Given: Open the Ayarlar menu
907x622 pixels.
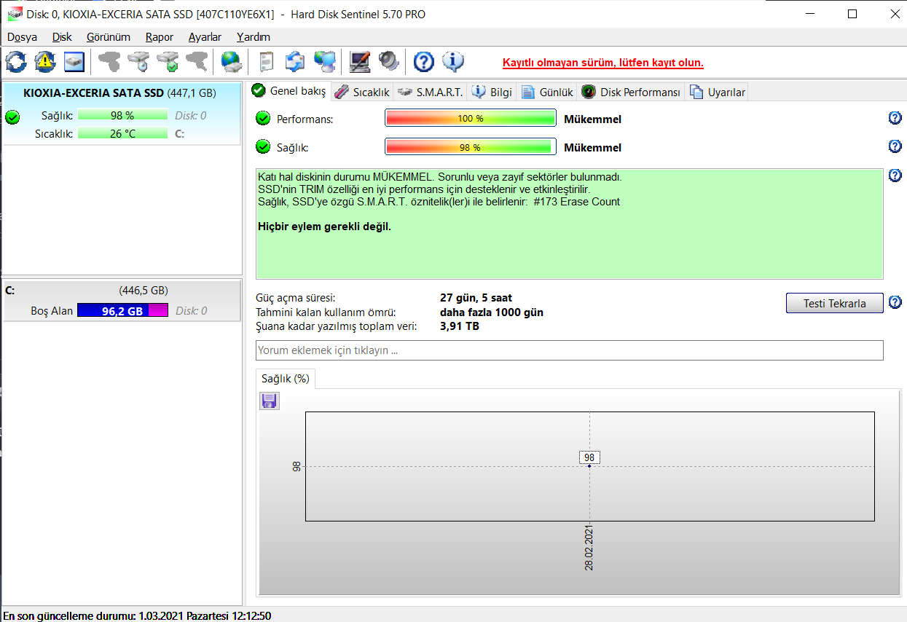Looking at the screenshot, I should (205, 36).
